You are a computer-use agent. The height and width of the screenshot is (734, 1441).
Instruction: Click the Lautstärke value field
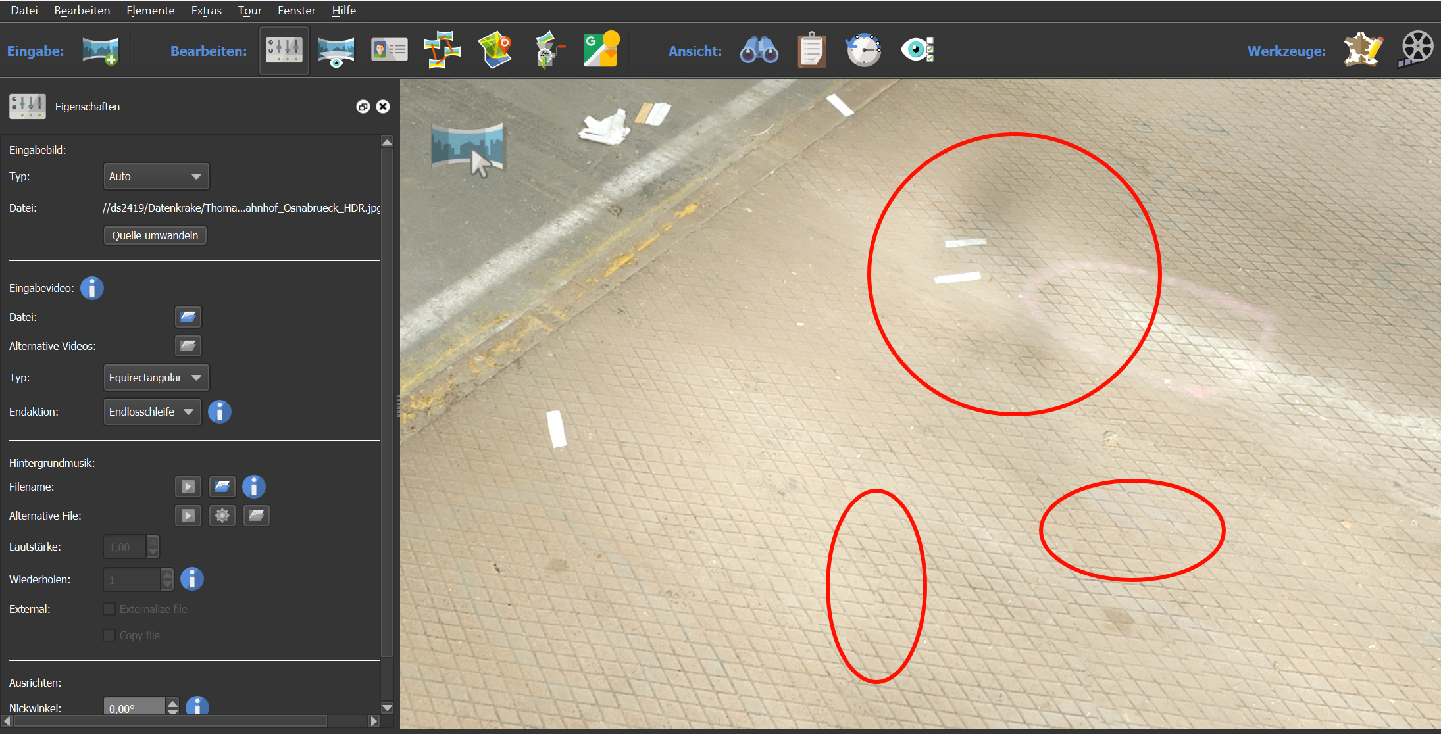pos(125,547)
